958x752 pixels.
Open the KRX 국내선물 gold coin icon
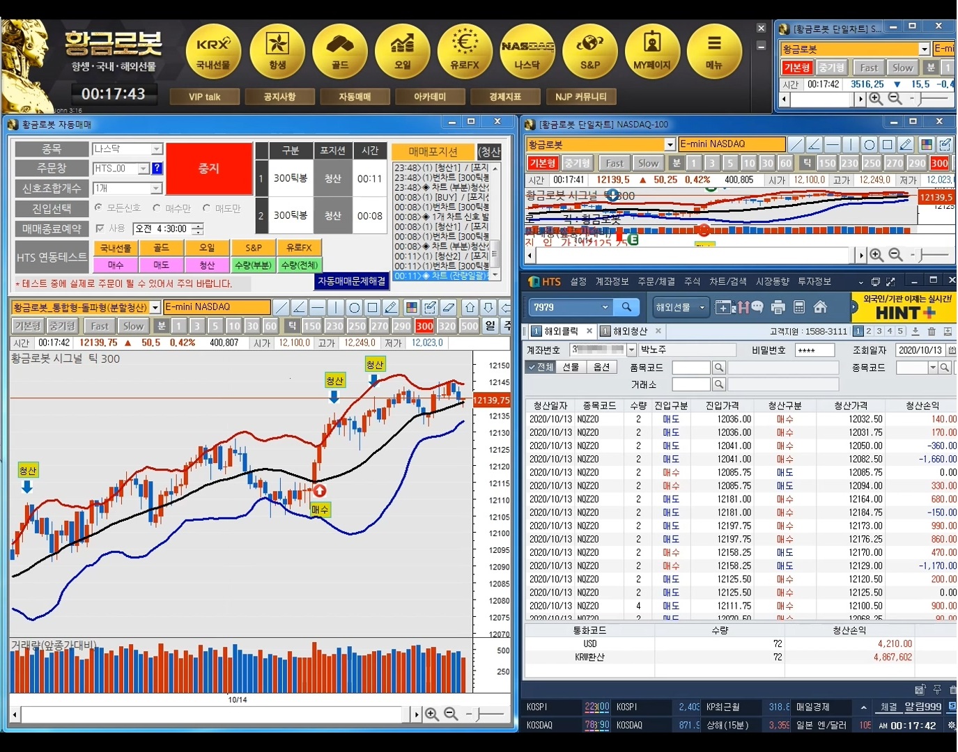point(213,52)
